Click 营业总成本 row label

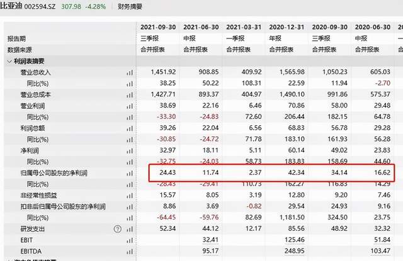click(36, 95)
